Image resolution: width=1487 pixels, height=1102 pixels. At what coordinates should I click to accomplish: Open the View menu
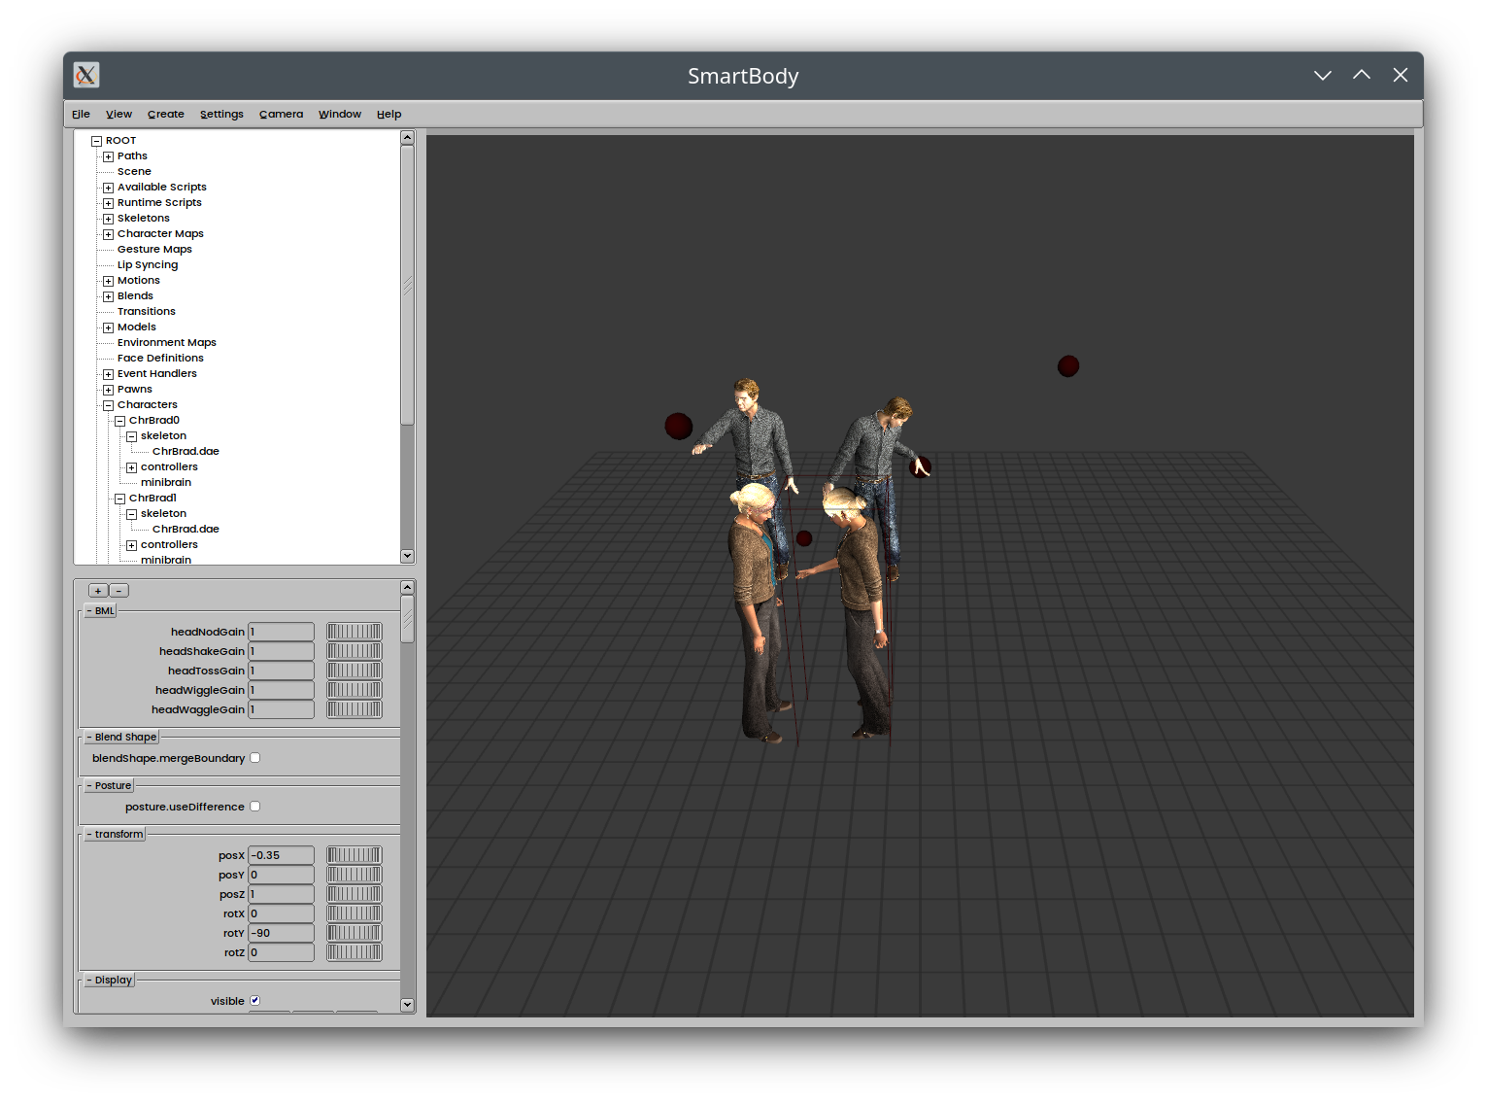[x=118, y=114]
